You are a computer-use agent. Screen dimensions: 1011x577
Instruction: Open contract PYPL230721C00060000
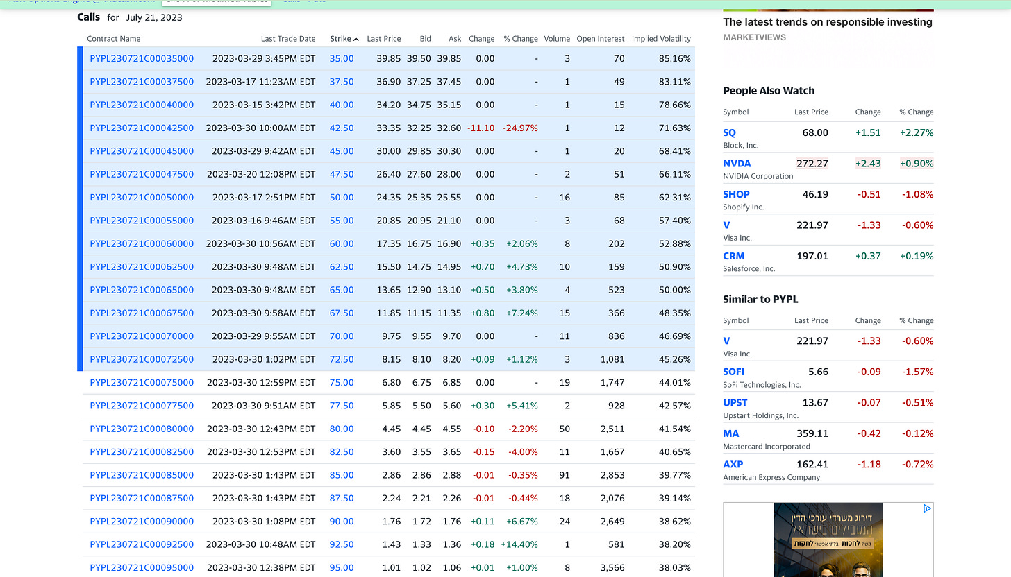coord(142,243)
